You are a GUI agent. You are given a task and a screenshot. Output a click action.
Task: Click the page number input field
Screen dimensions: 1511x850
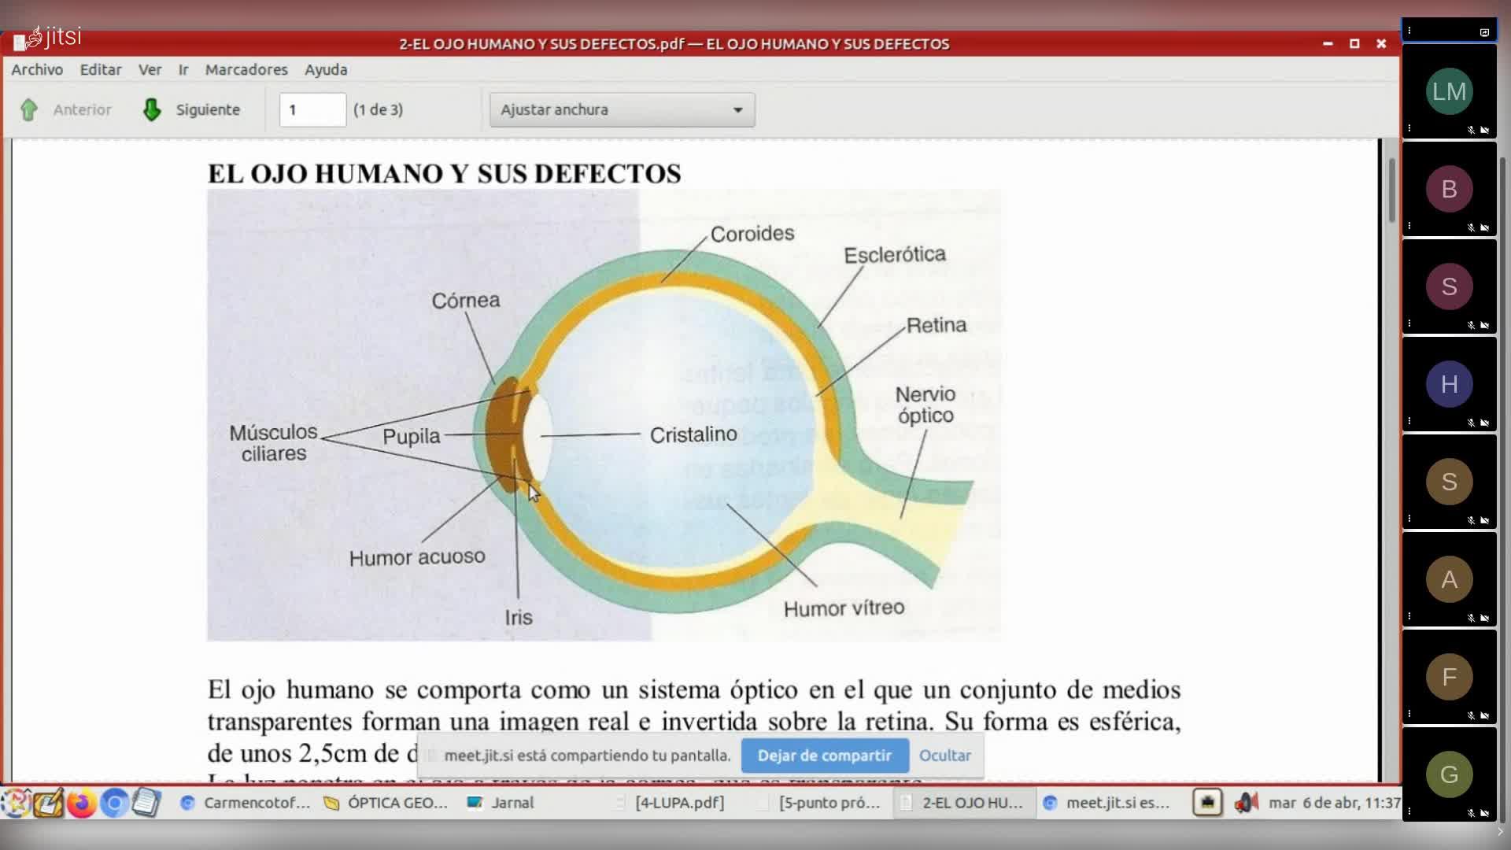coord(312,109)
